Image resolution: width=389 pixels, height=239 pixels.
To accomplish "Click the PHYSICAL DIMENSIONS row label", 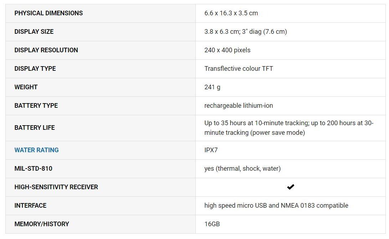I will [48, 13].
